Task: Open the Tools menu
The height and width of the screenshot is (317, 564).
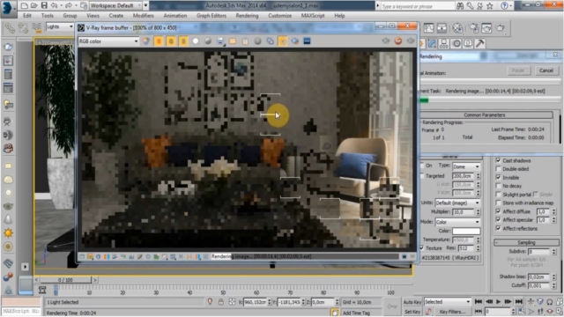Action: coord(47,16)
